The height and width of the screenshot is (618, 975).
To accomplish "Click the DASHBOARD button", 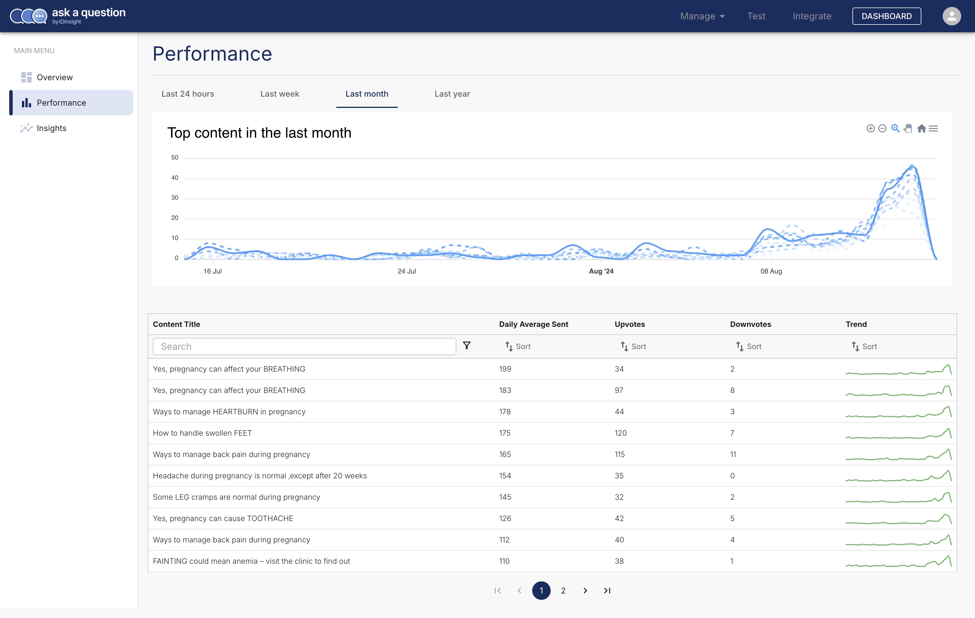I will point(886,16).
